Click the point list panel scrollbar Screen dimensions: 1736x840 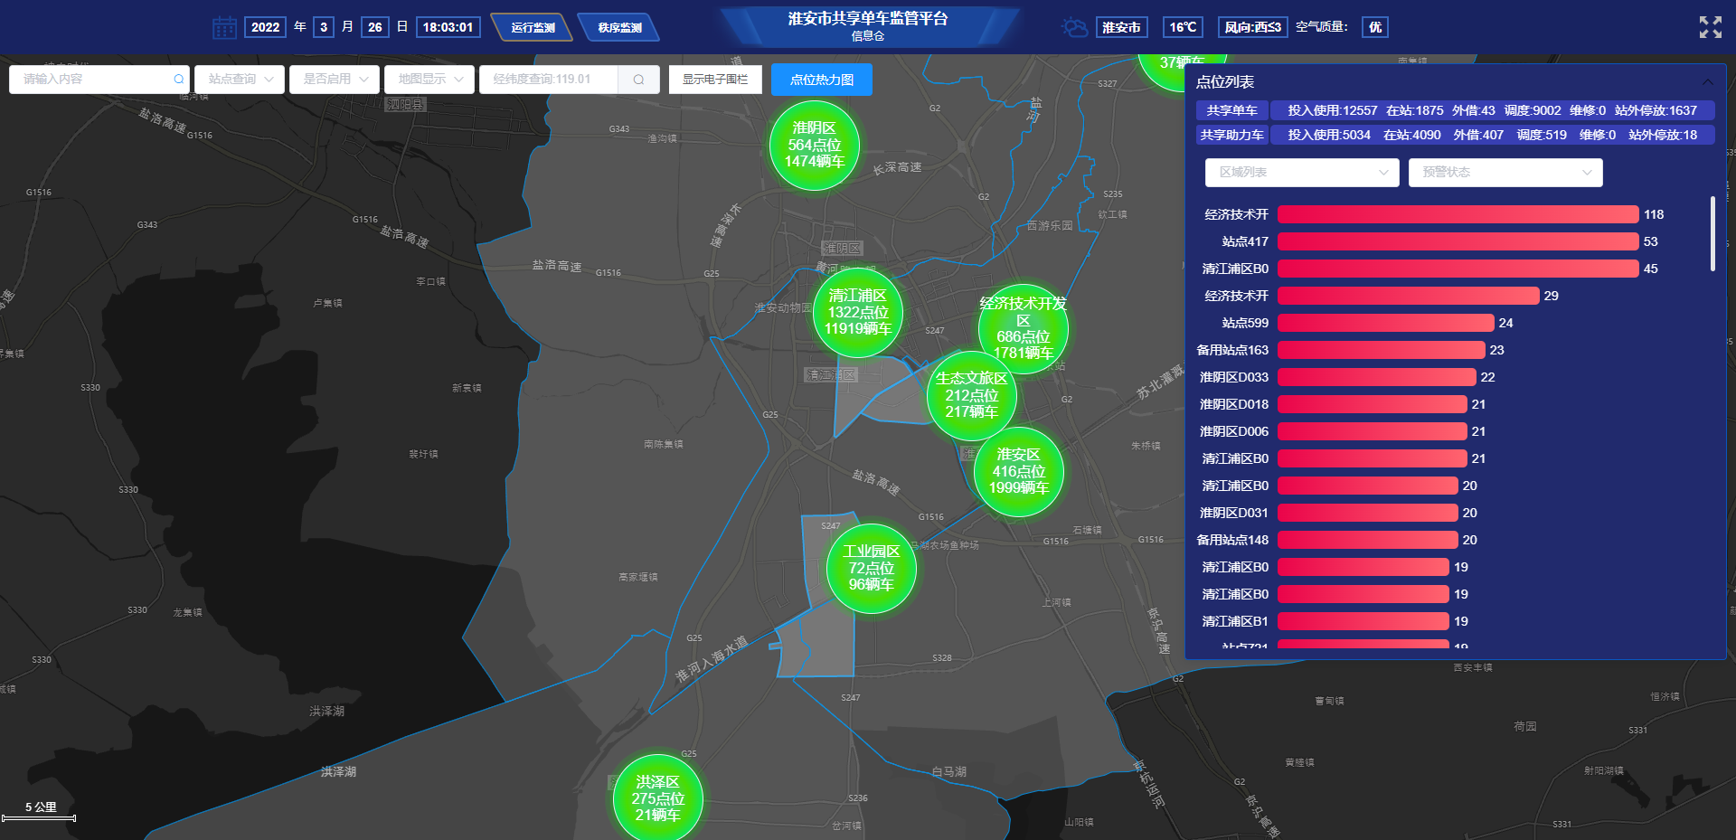pos(1712,233)
